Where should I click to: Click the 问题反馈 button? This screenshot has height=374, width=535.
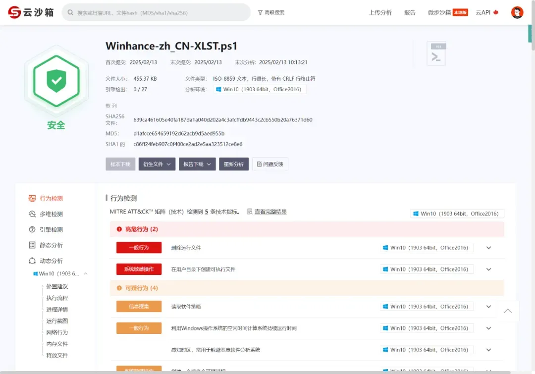[270, 164]
